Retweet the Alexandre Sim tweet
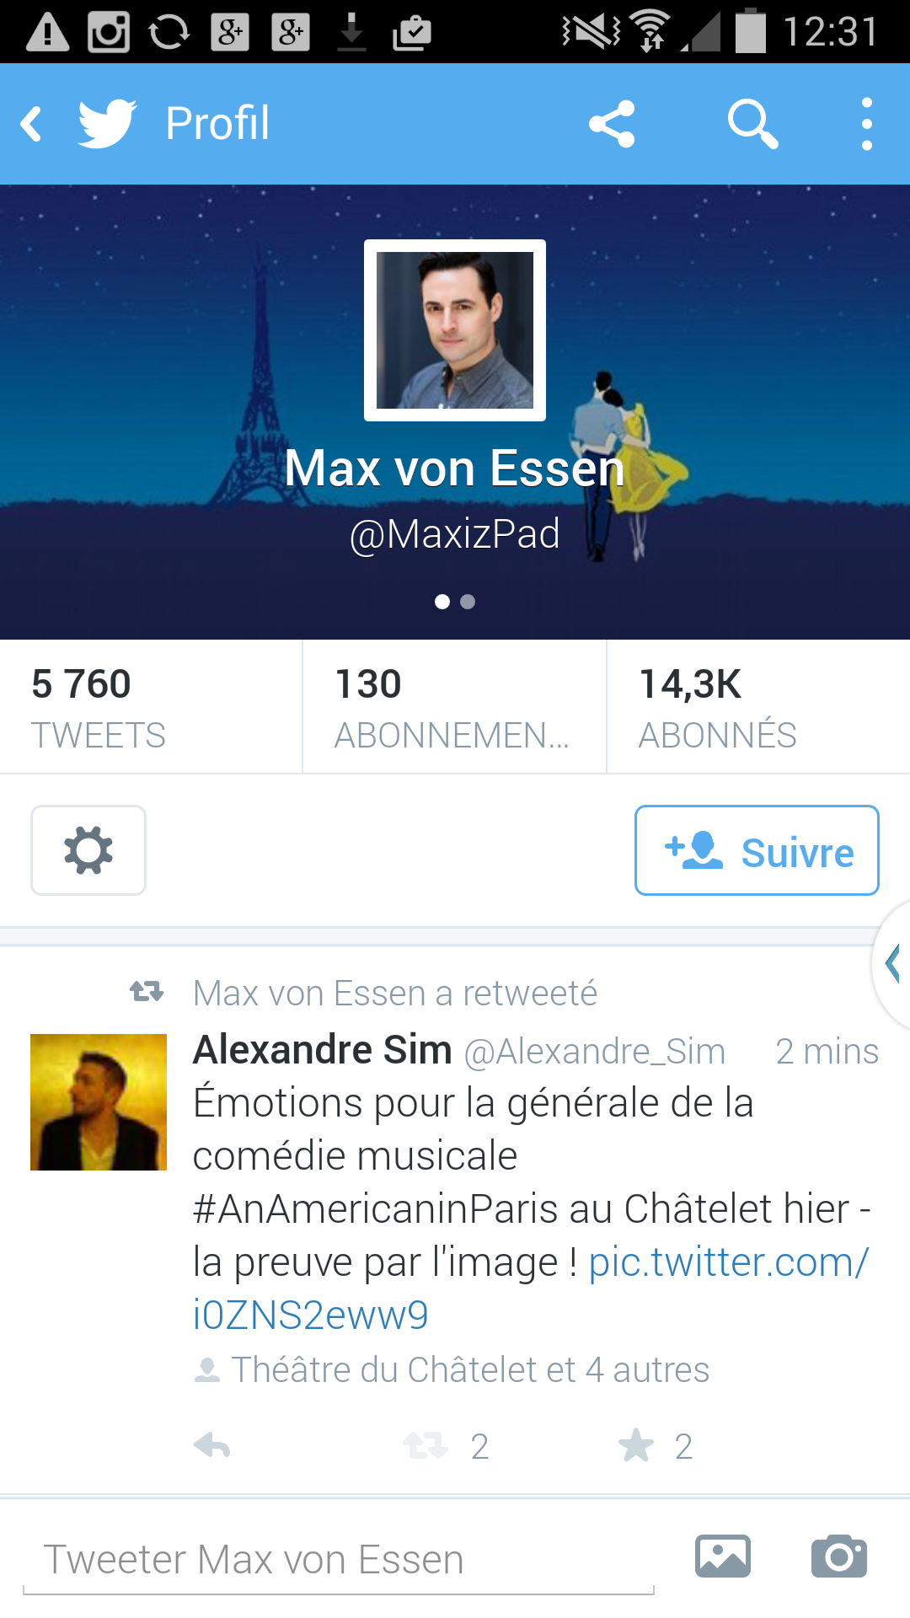Screen dimensions: 910x1618 [x=426, y=1446]
